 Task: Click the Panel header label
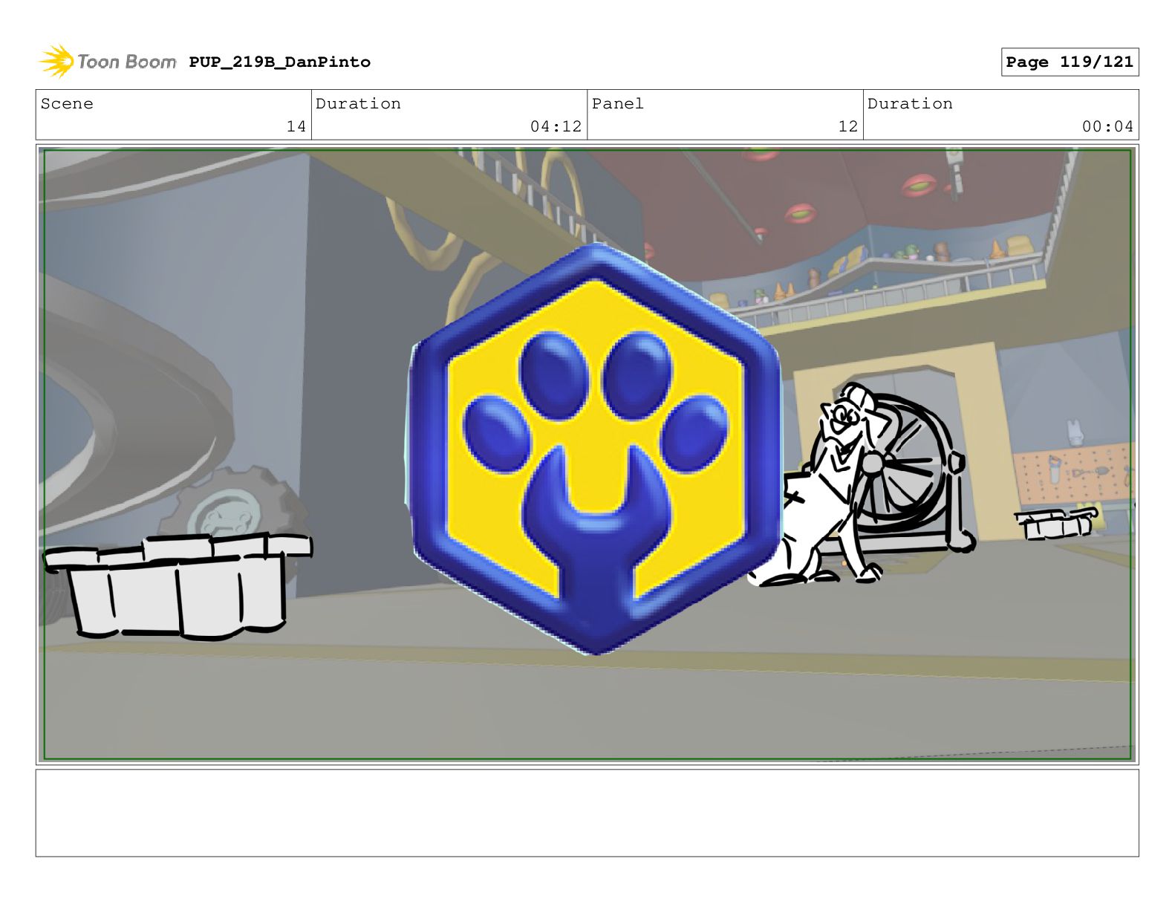pos(617,103)
